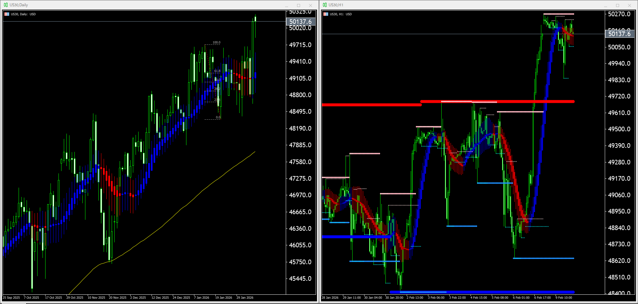Viewport: 638px width, 304px height.
Task: Click the Fibonacci '0.0' level label
Action: click(218, 117)
